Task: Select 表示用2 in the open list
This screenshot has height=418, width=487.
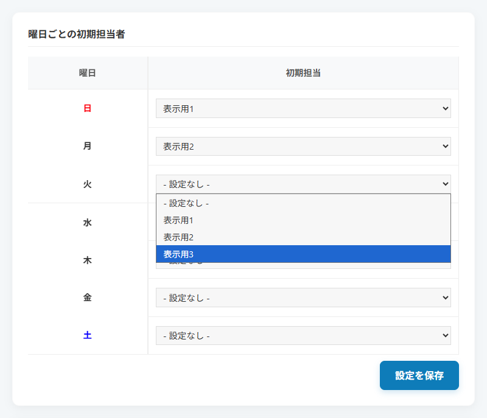Action: point(303,237)
